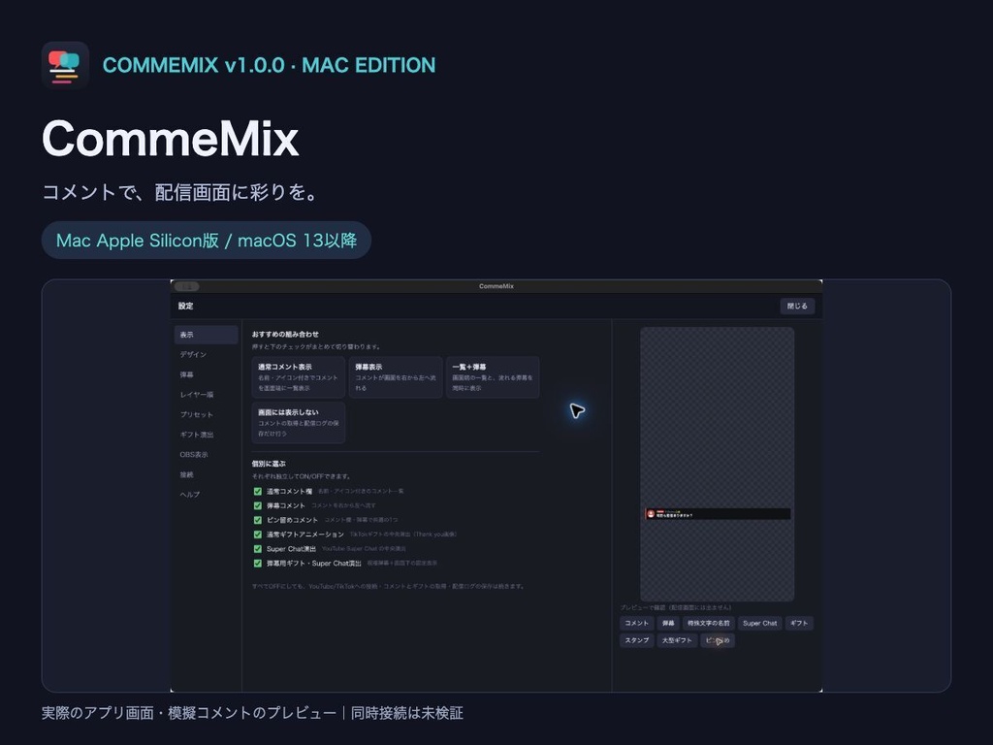Test the 特殊文字の名前 preview button
993x745 pixels.
pyautogui.click(x=709, y=624)
